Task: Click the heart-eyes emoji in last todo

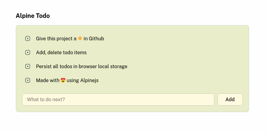Action: click(x=63, y=80)
